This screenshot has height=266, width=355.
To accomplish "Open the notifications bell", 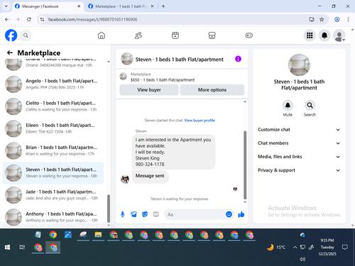I will click(x=324, y=35).
